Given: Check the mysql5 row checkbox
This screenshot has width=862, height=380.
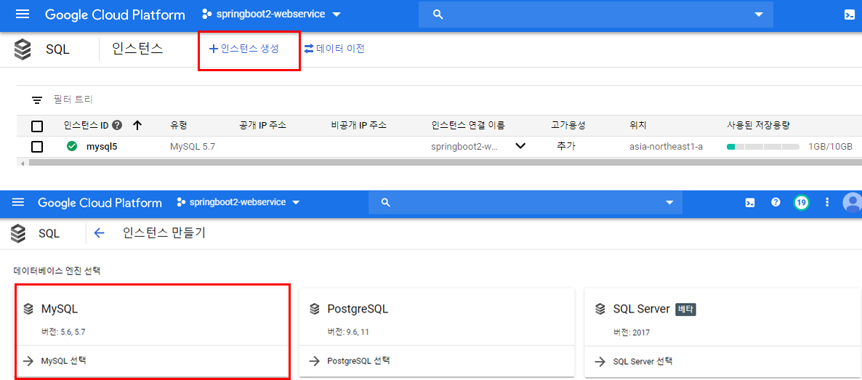Looking at the screenshot, I should [x=37, y=147].
